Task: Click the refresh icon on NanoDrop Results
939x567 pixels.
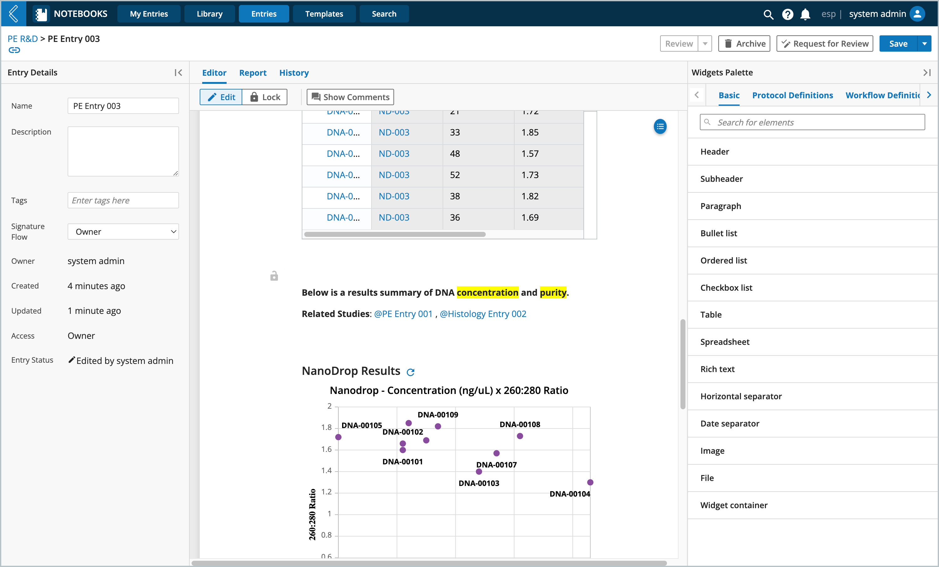Action: point(412,372)
